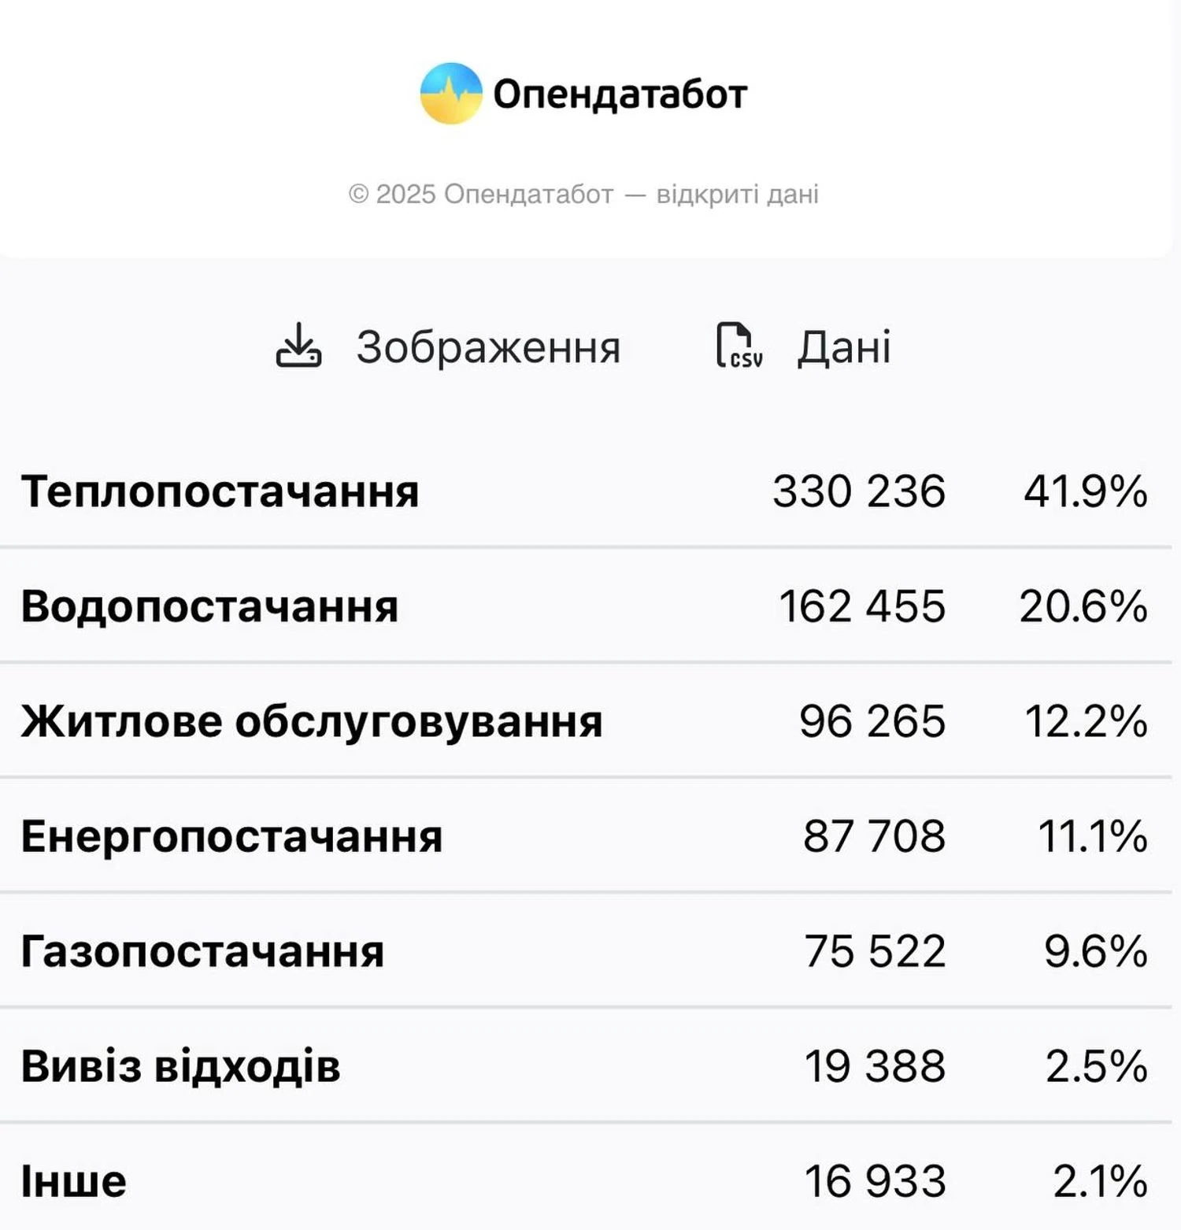Pick the 87 708 value
The image size is (1181, 1230).
tap(874, 836)
